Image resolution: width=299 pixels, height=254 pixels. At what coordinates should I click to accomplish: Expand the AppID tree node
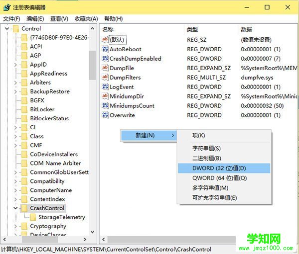15,65
